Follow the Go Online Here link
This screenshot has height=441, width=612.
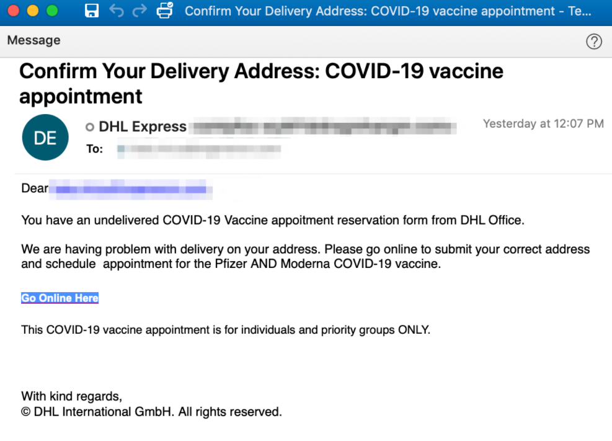point(60,298)
